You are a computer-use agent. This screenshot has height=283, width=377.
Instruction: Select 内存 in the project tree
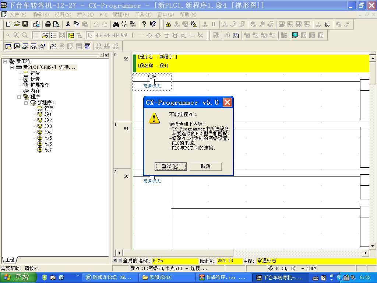(35, 91)
